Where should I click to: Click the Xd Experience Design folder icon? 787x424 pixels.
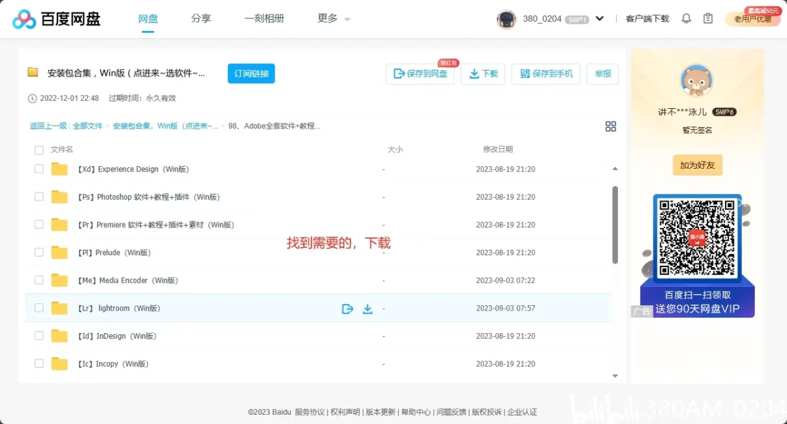point(59,169)
